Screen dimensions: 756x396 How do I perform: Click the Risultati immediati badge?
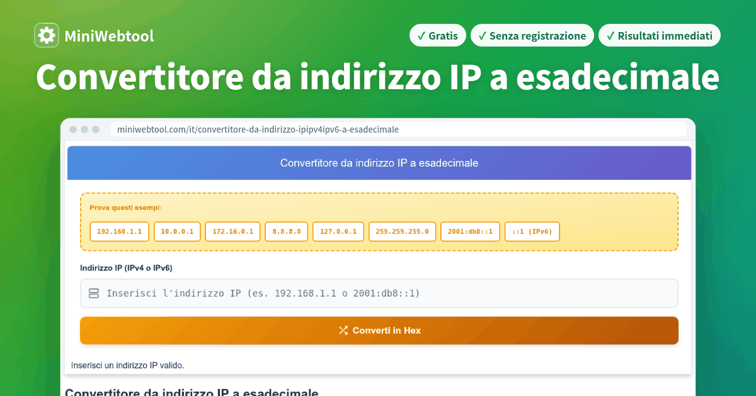tap(660, 36)
